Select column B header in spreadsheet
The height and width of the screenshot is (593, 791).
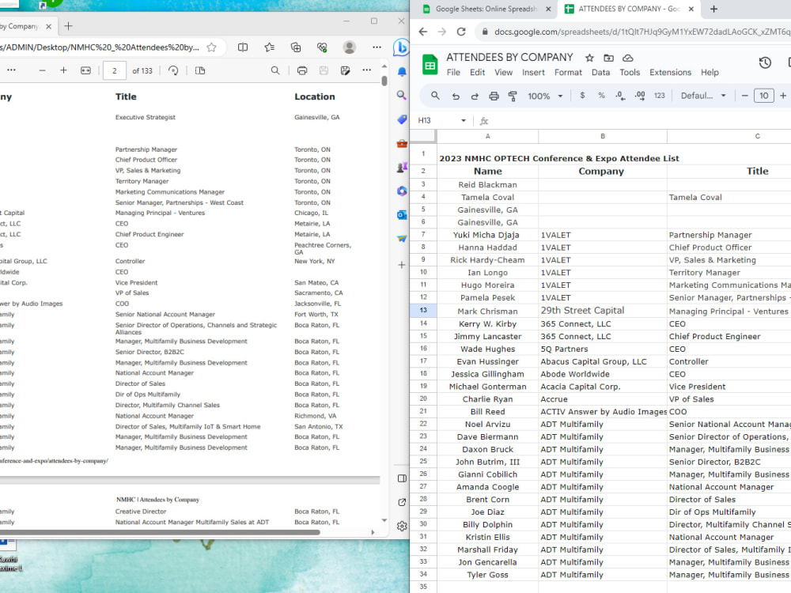[x=602, y=136]
